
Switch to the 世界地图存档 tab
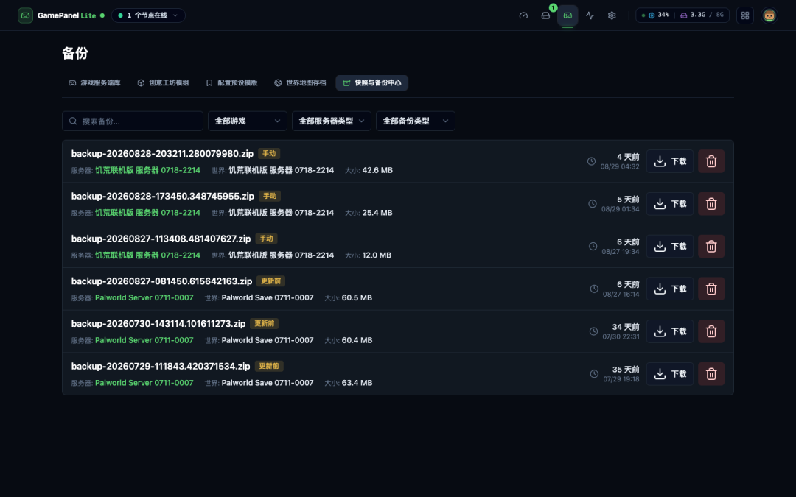301,83
